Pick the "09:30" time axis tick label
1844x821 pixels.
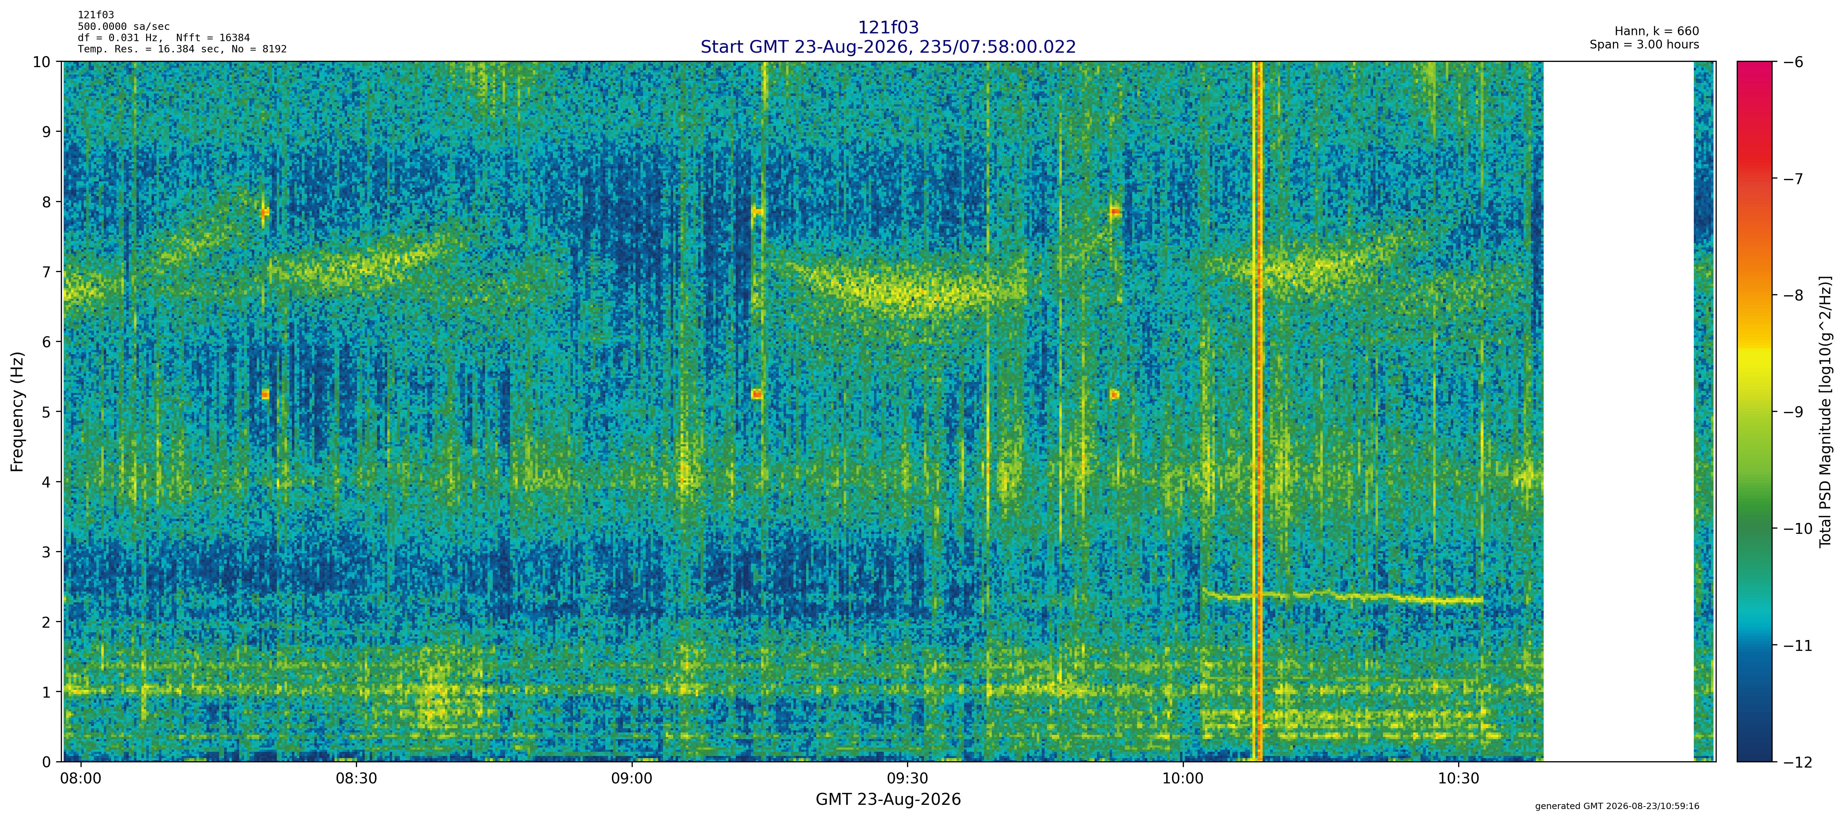907,778
